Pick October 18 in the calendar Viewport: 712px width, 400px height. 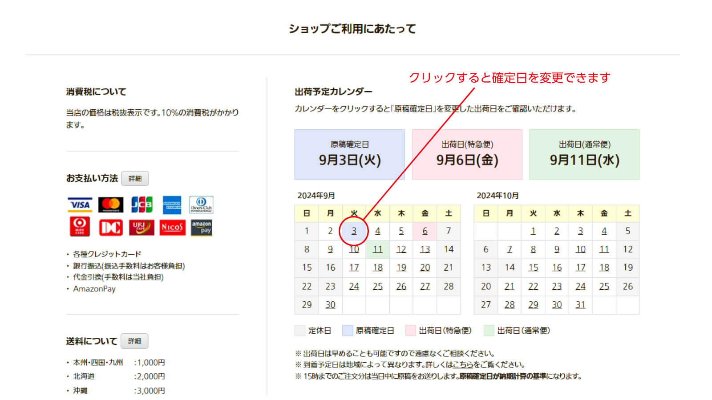(x=604, y=268)
